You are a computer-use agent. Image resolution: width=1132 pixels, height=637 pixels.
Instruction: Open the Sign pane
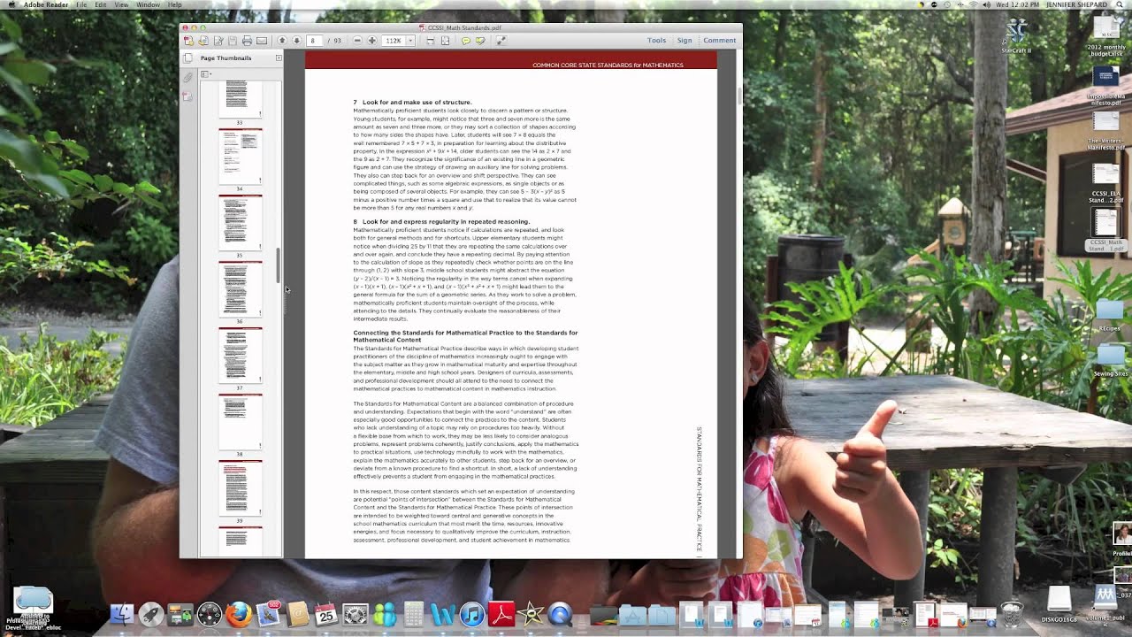[x=685, y=41]
